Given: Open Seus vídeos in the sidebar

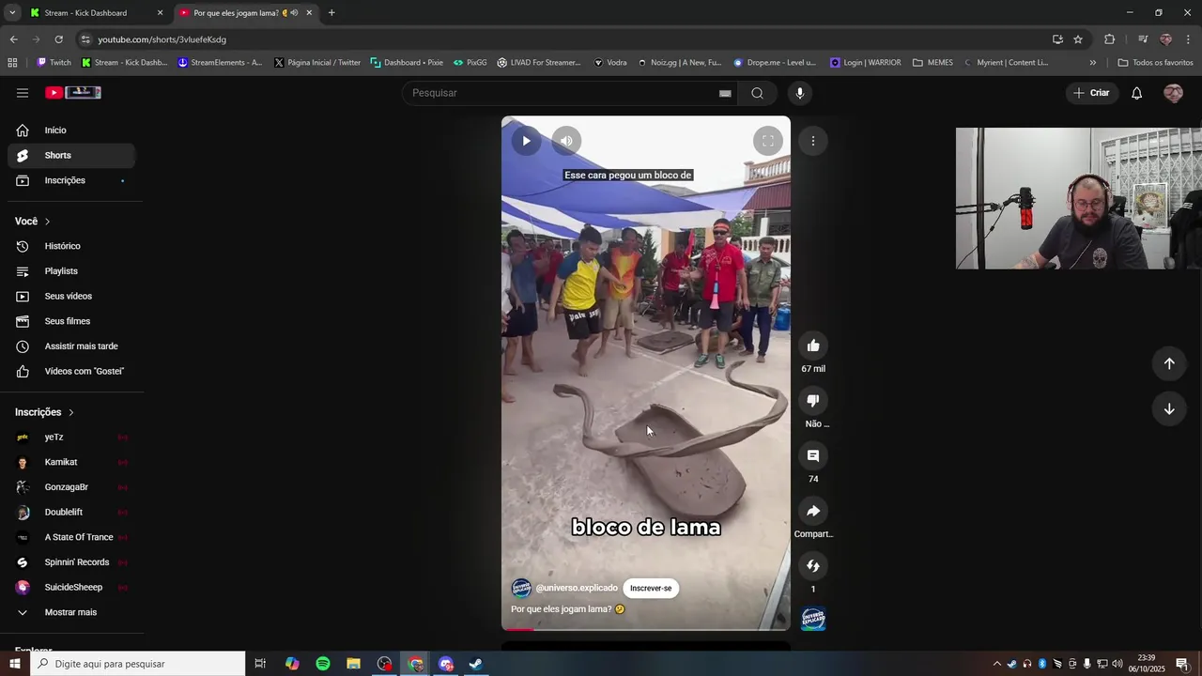Looking at the screenshot, I should pyautogui.click(x=71, y=297).
